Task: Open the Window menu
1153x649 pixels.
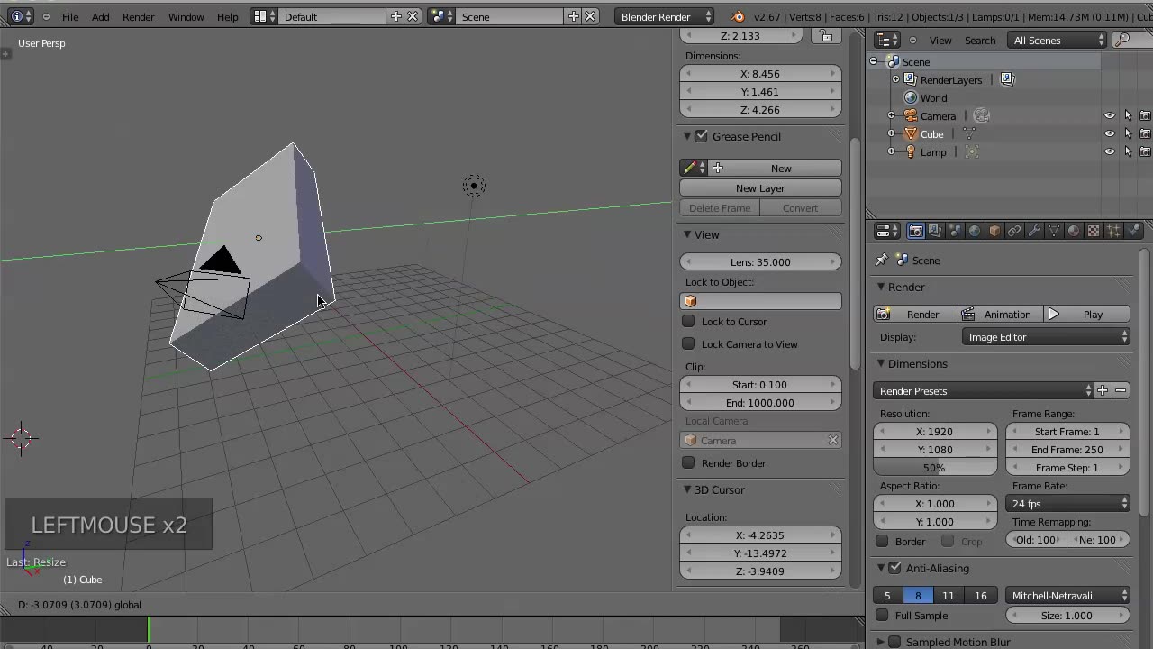Action: (186, 16)
